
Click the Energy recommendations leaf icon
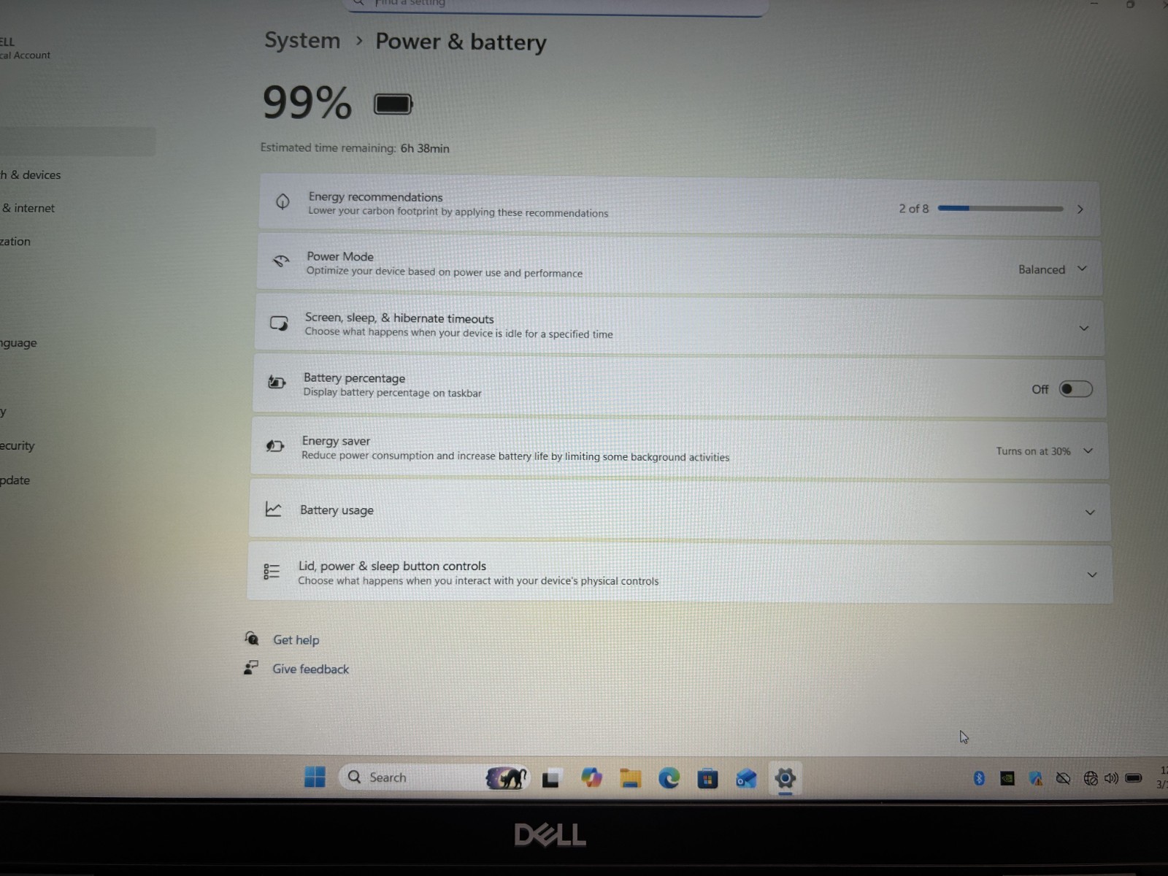click(x=283, y=201)
